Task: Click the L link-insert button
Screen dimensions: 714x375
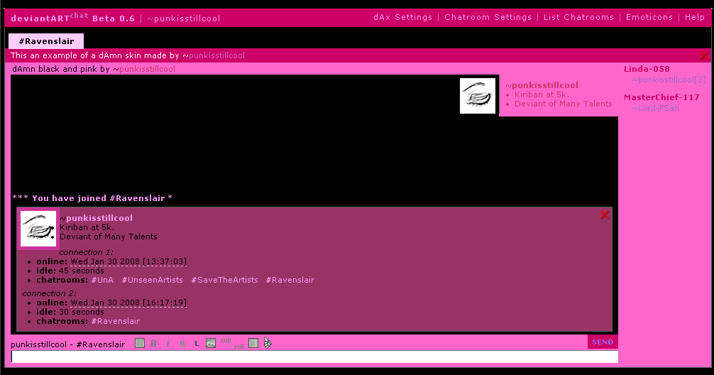Action: tap(197, 344)
